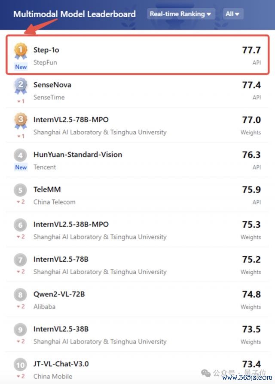Open the Step-1o model entry
Viewport: 275px width, 384px height.
point(137,55)
